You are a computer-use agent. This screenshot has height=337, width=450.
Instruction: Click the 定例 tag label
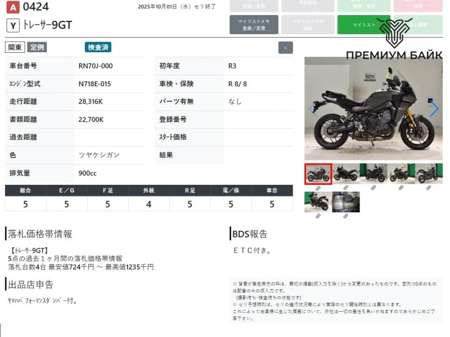(x=37, y=47)
